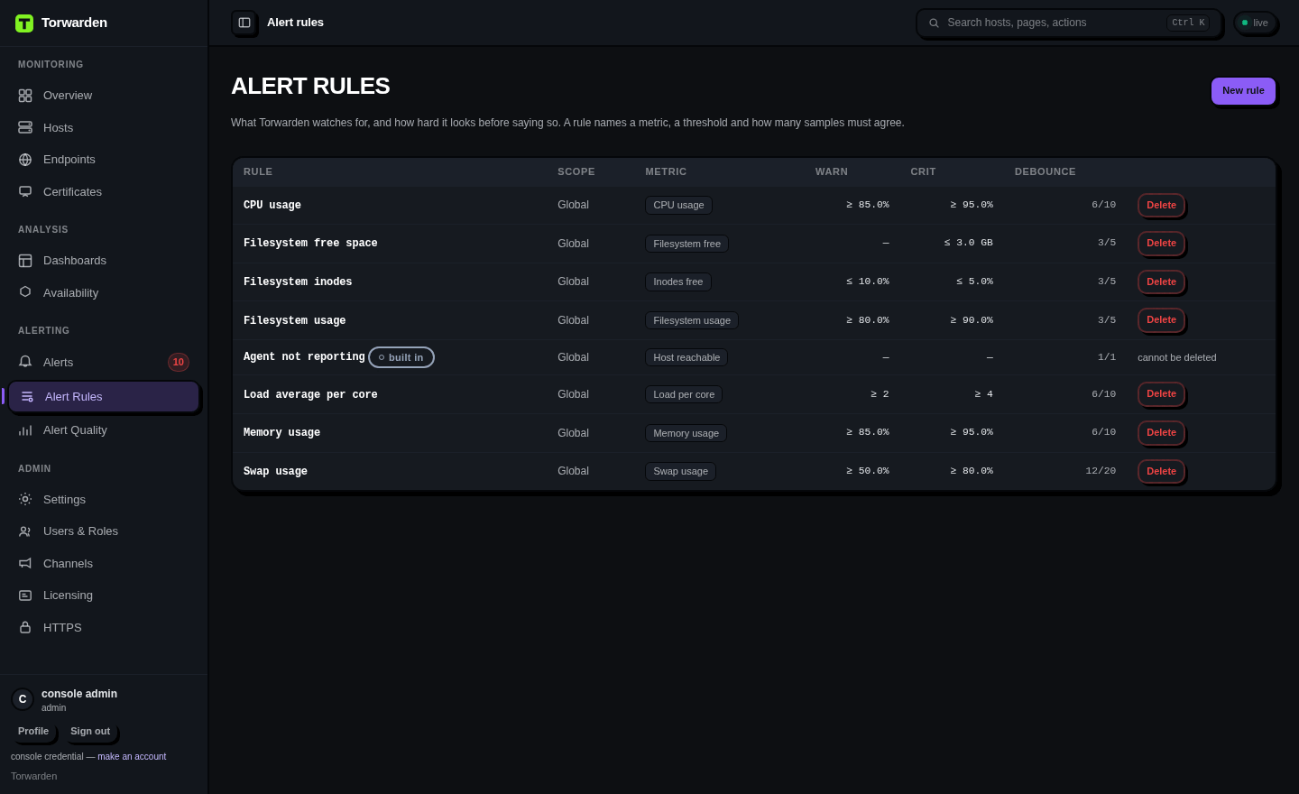Open Users & Roles via its people icon
The height and width of the screenshot is (794, 1299).
click(x=25, y=531)
